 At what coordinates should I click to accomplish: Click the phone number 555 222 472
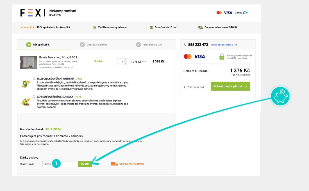point(198,45)
